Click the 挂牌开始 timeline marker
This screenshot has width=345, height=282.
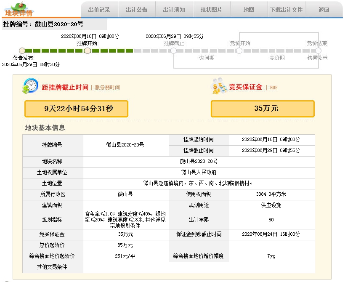click(x=88, y=51)
